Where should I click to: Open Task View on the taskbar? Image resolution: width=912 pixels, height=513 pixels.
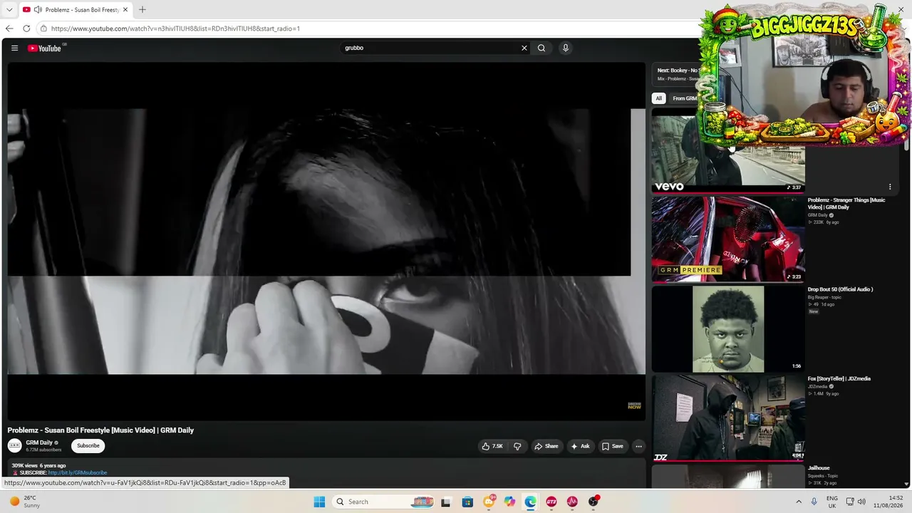click(x=446, y=502)
